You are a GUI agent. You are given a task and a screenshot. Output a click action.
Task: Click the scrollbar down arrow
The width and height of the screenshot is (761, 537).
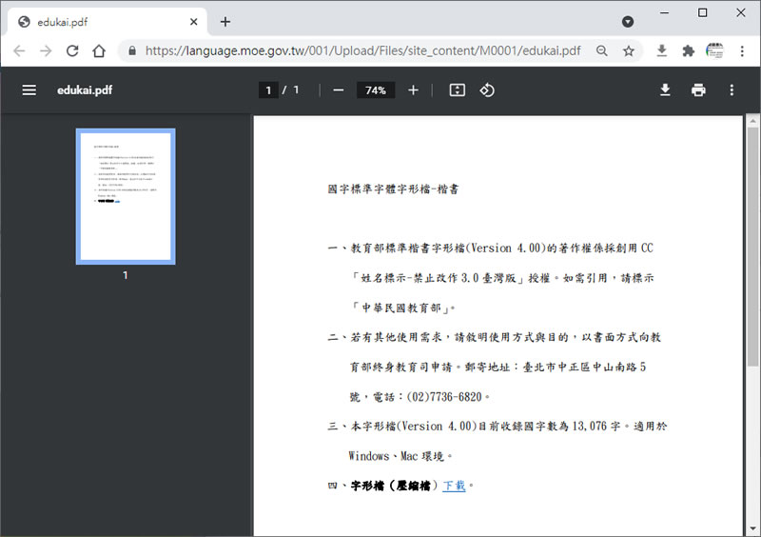point(752,529)
